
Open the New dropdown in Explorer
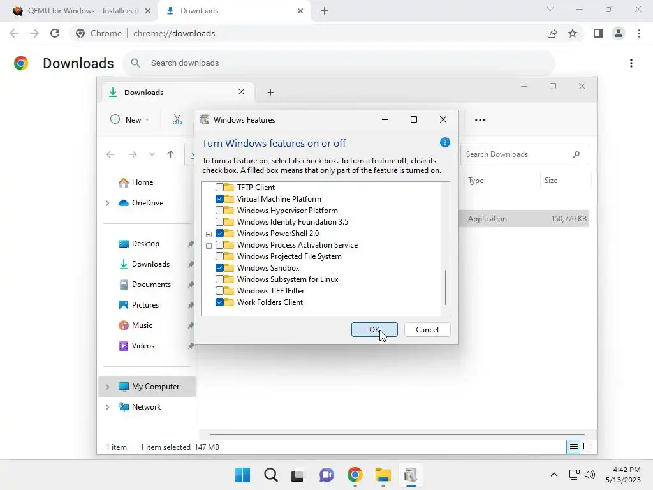point(130,119)
